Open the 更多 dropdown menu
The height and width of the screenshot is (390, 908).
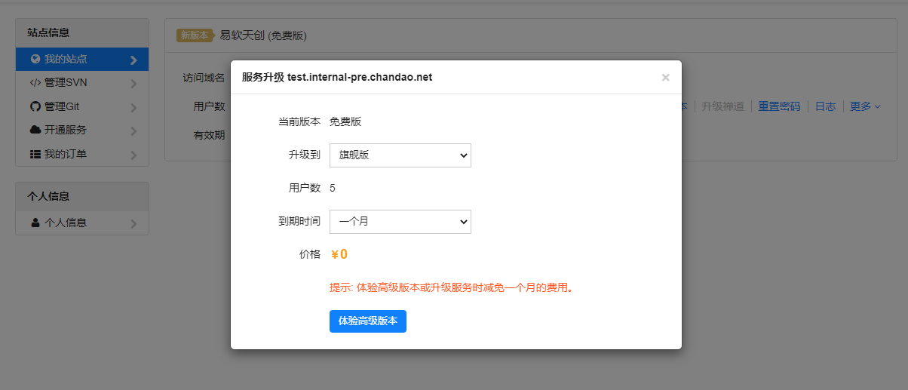[865, 106]
